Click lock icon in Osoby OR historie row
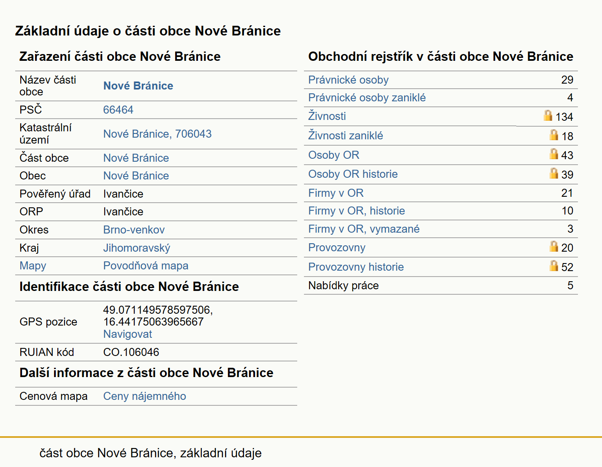The width and height of the screenshot is (602, 467). click(x=553, y=173)
